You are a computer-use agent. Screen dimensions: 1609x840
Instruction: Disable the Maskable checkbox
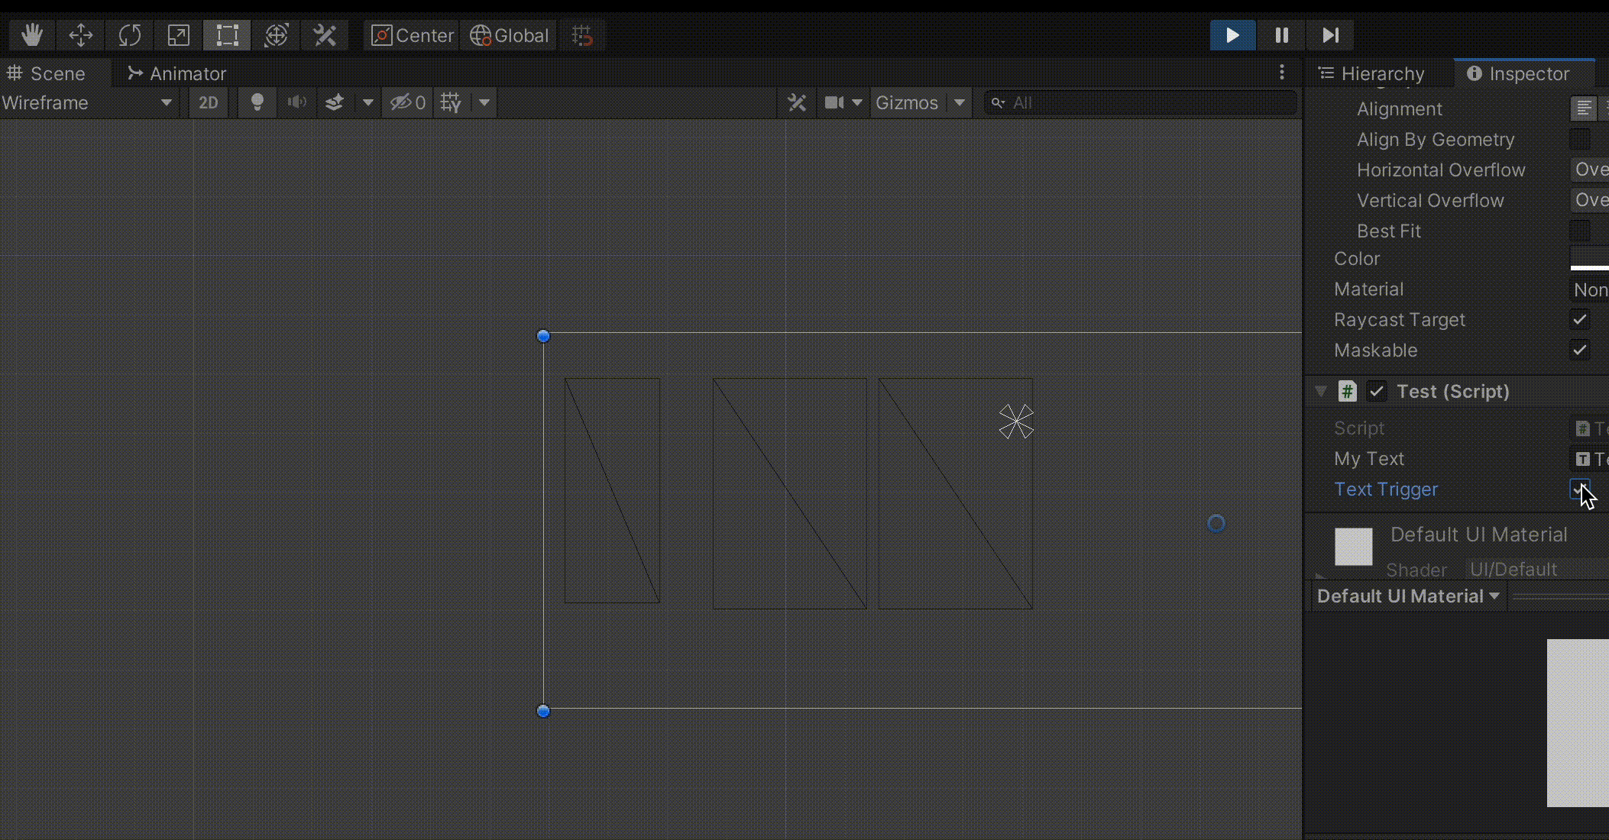point(1579,350)
